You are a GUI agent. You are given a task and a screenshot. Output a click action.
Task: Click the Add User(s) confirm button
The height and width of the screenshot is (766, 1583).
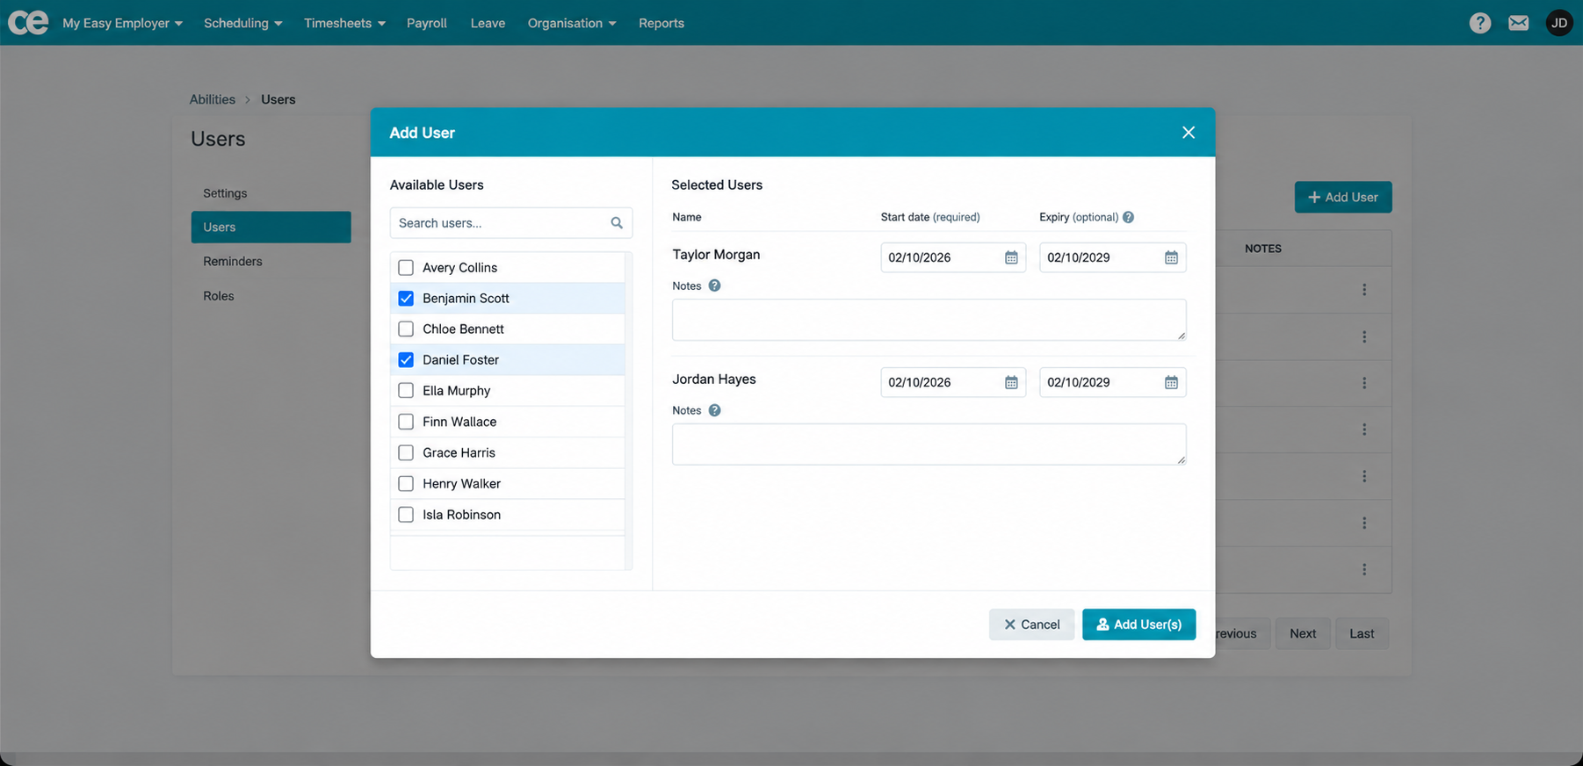(x=1138, y=625)
